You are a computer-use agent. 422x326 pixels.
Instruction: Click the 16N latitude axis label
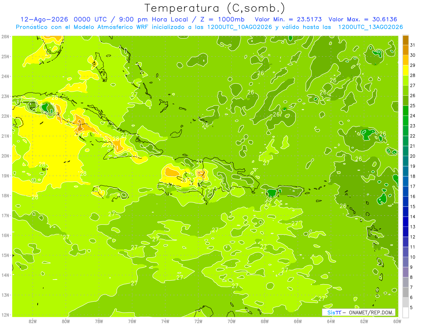tap(5, 235)
